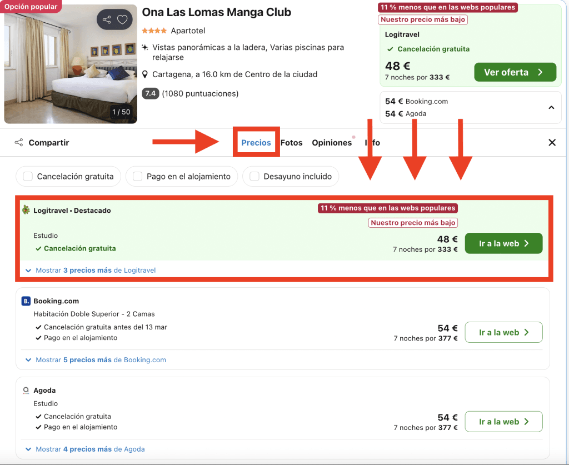Click the Logitravel logo icon
Viewport: 569px width, 465px height.
tap(26, 210)
